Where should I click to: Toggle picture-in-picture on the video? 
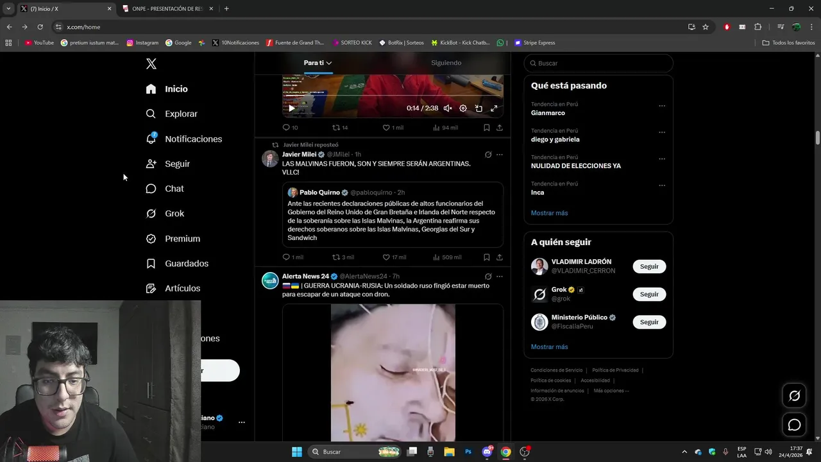click(478, 108)
